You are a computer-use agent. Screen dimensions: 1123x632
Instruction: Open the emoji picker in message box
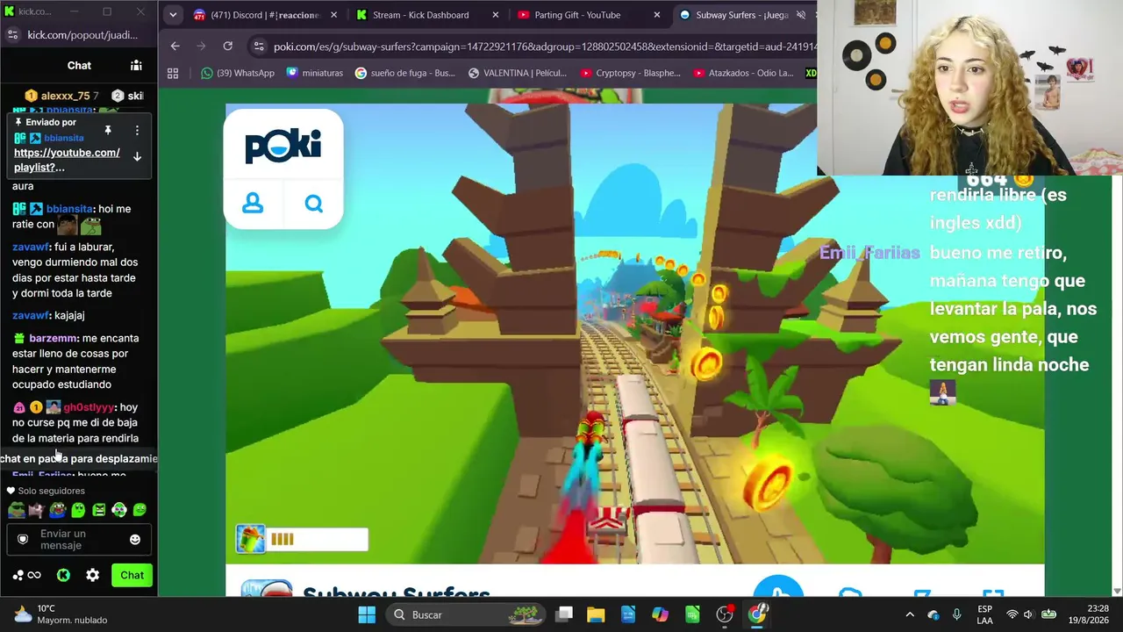point(135,539)
